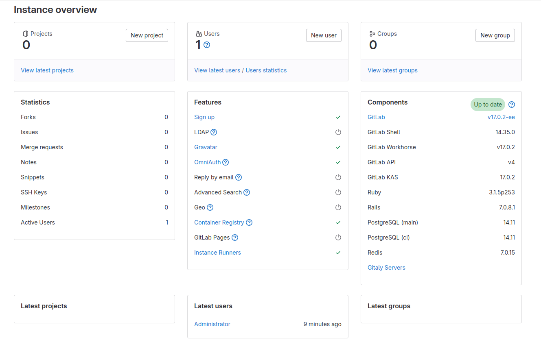Click Gravatar enabled checkmark icon

click(338, 147)
